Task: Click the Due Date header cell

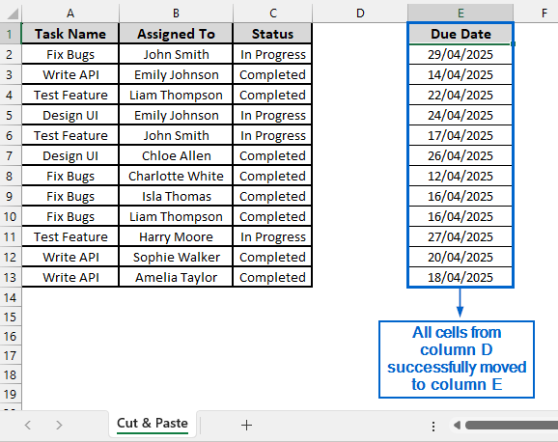Action: click(460, 34)
